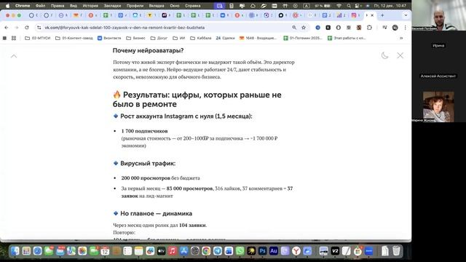
Task: Open the Chrome three-dot menu
Action: (405, 28)
